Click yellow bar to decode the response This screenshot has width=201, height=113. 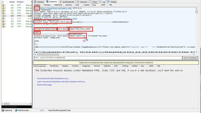coord(116,63)
